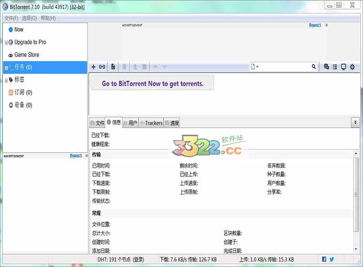This screenshot has width=363, height=267.
Task: Open the 帮助(H) menu
Action: tap(48, 18)
